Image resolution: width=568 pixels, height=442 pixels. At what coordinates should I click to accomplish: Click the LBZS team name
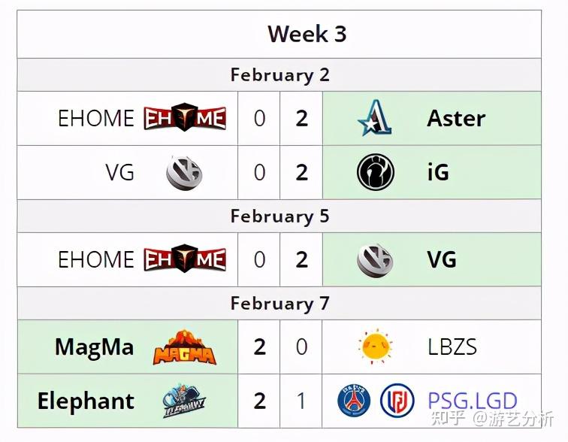tap(452, 347)
